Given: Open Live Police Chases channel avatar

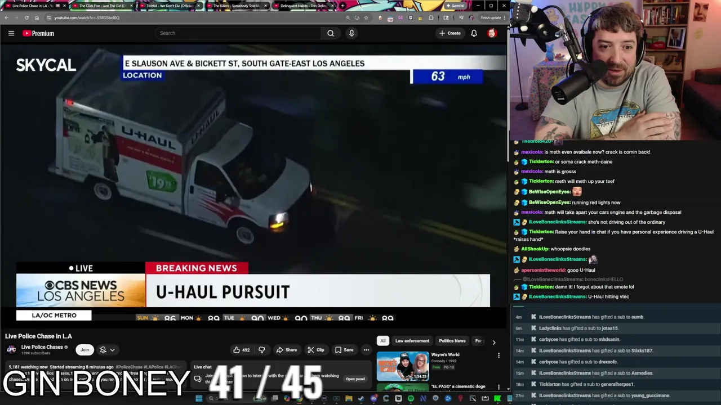Looking at the screenshot, I should pyautogui.click(x=11, y=349).
